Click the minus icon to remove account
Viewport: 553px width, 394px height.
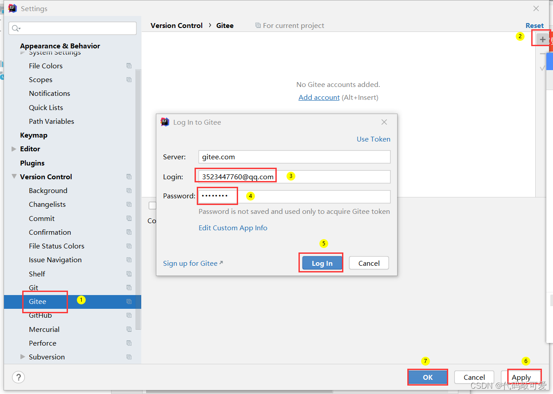[x=542, y=54]
